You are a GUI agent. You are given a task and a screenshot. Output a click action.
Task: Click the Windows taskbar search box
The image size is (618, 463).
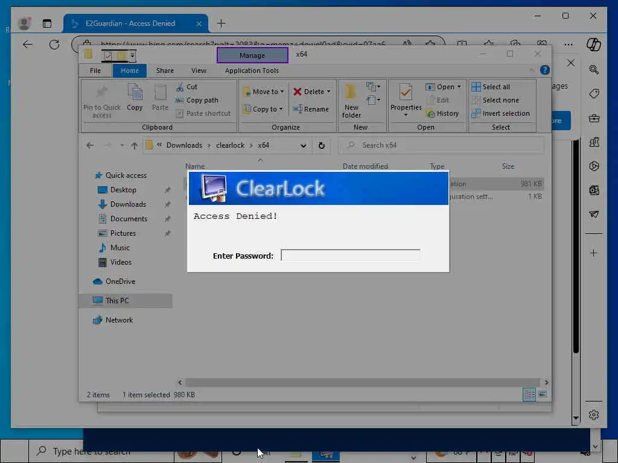101,451
